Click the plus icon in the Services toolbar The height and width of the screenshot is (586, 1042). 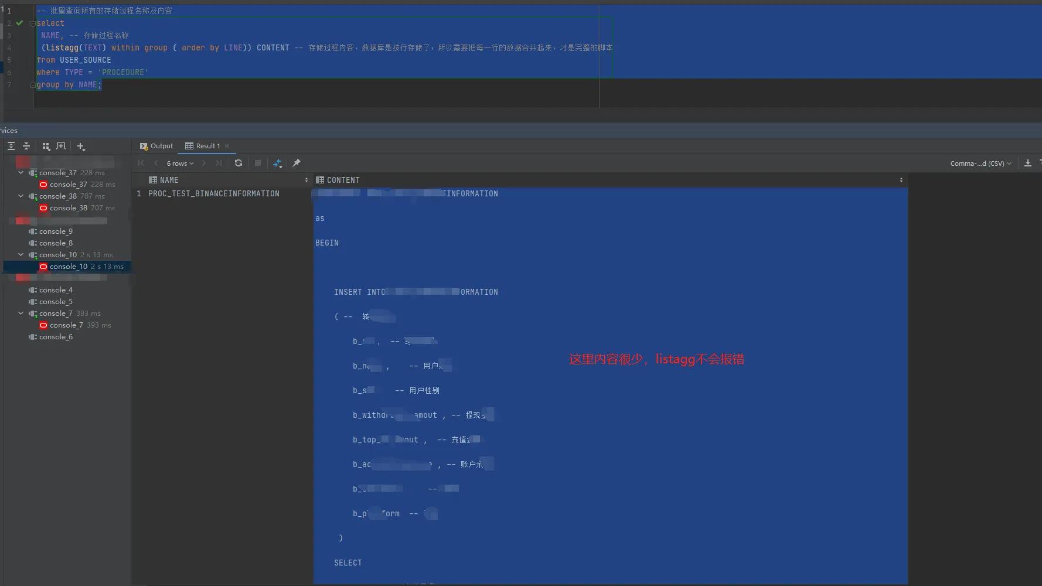click(81, 146)
